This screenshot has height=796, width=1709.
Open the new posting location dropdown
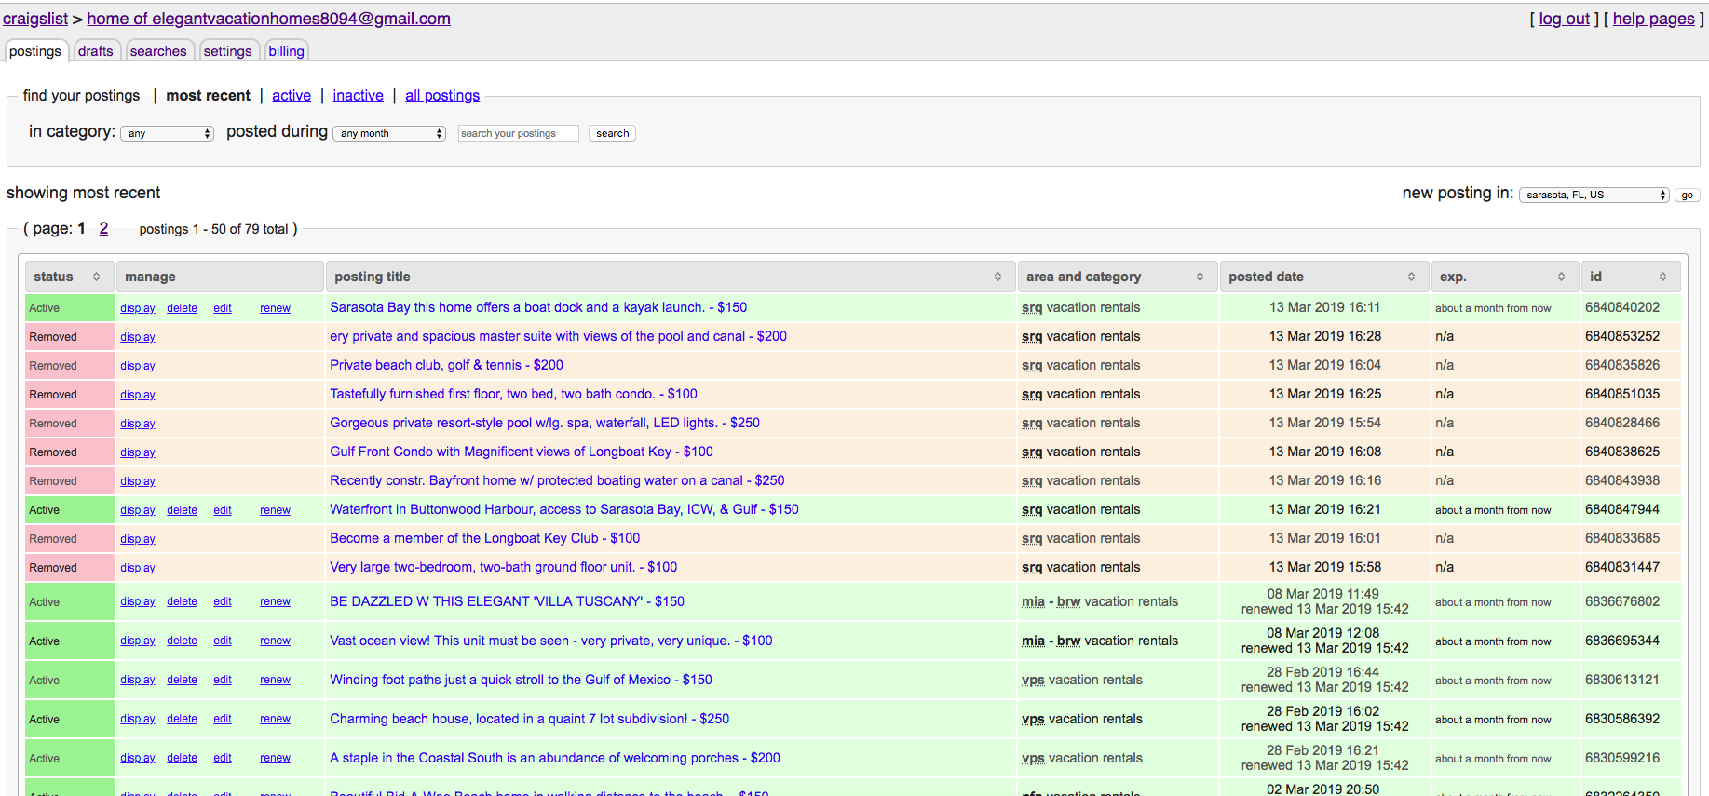coord(1594,195)
